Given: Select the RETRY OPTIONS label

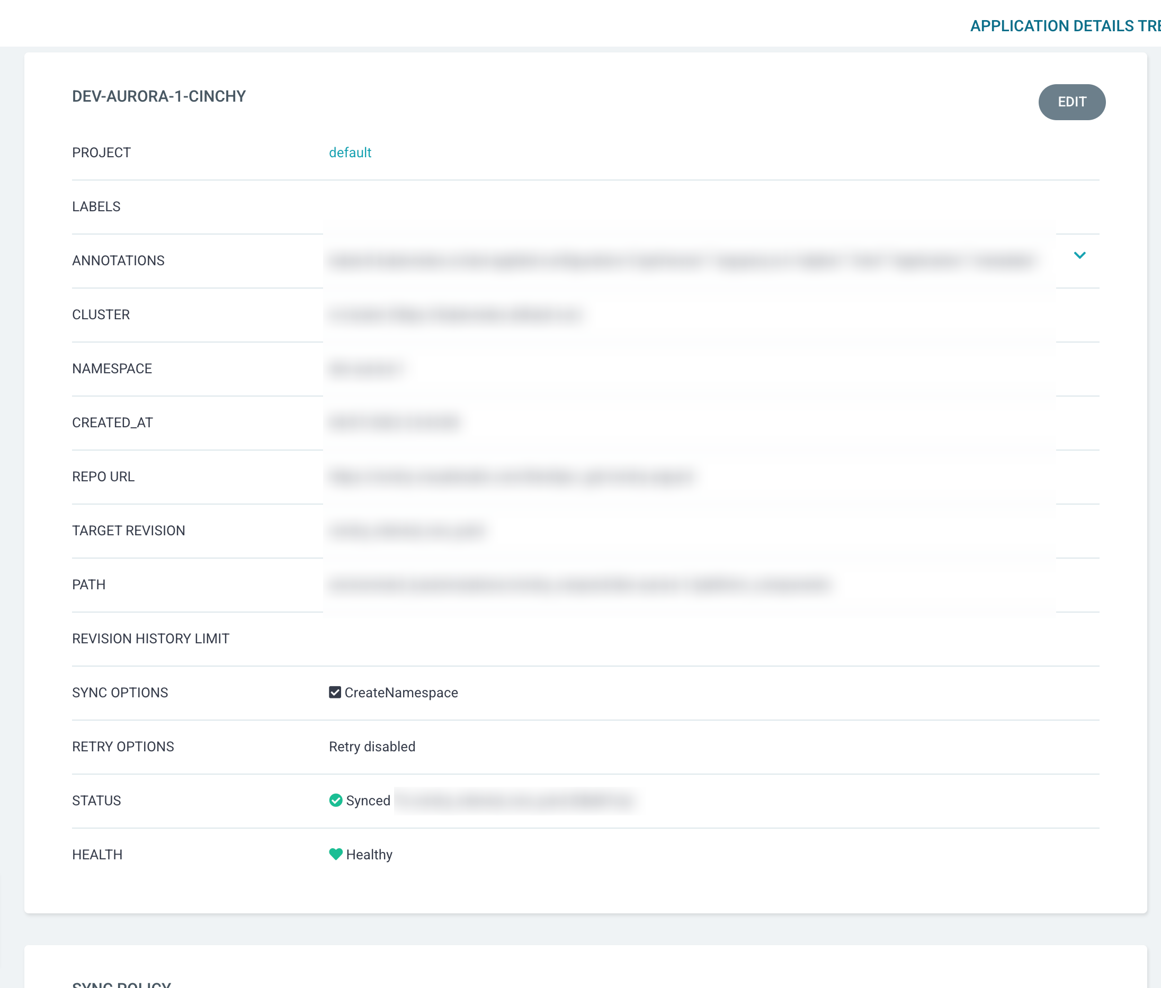Looking at the screenshot, I should click(x=123, y=747).
